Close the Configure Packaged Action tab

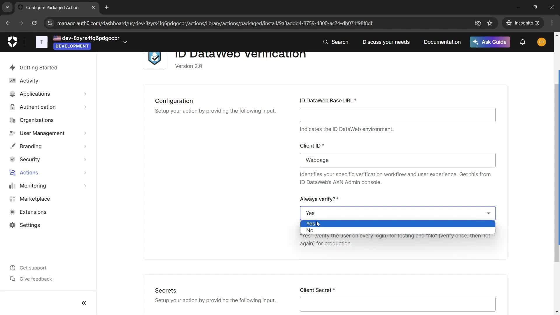click(x=93, y=8)
